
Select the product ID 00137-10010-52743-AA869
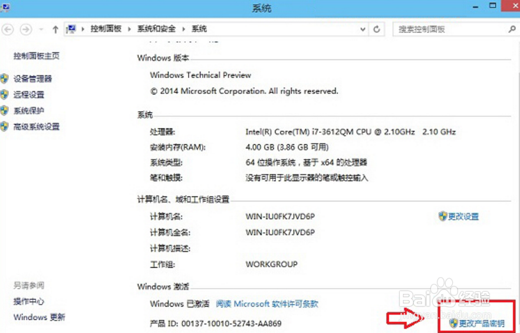coord(231,324)
